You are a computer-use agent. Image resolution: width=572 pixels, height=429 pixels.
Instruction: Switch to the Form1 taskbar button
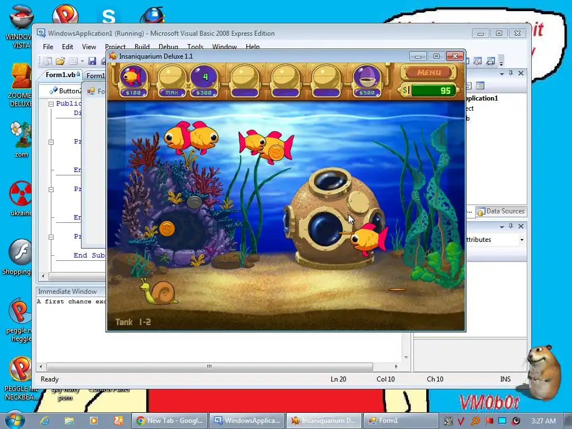pyautogui.click(x=401, y=421)
